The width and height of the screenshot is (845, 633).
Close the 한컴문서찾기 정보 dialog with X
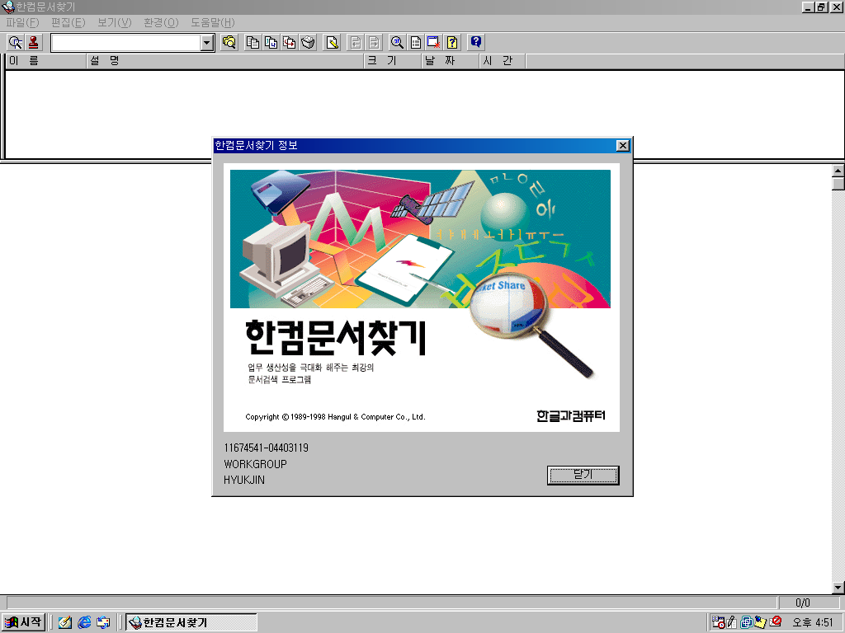point(622,145)
